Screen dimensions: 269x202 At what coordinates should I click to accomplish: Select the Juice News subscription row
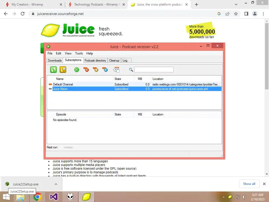point(134,89)
